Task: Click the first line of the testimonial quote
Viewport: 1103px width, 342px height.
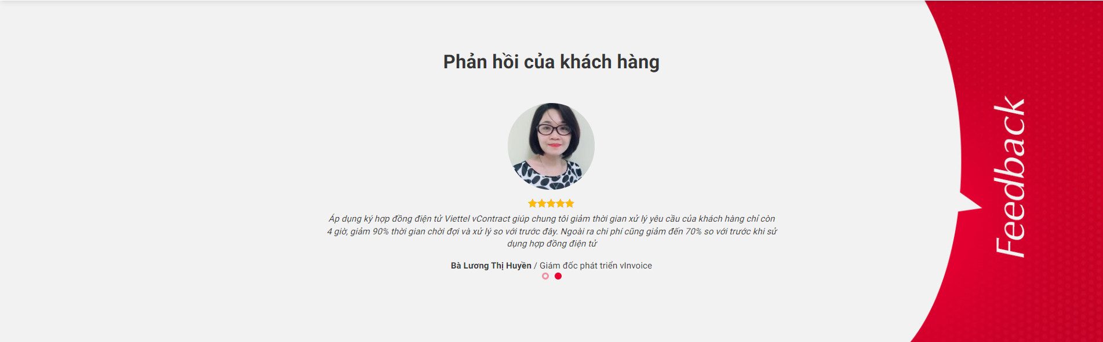Action: (x=552, y=219)
